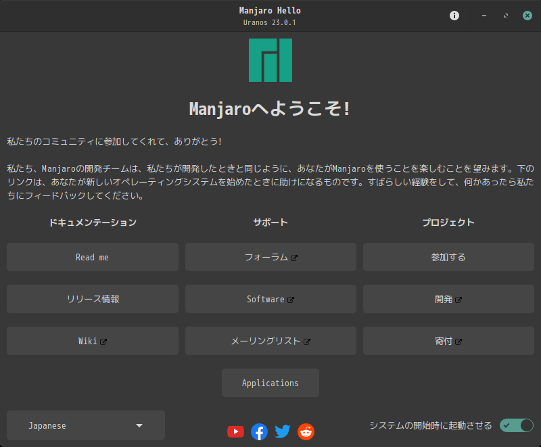Open the Read me button
The image size is (541, 447).
pos(93,257)
